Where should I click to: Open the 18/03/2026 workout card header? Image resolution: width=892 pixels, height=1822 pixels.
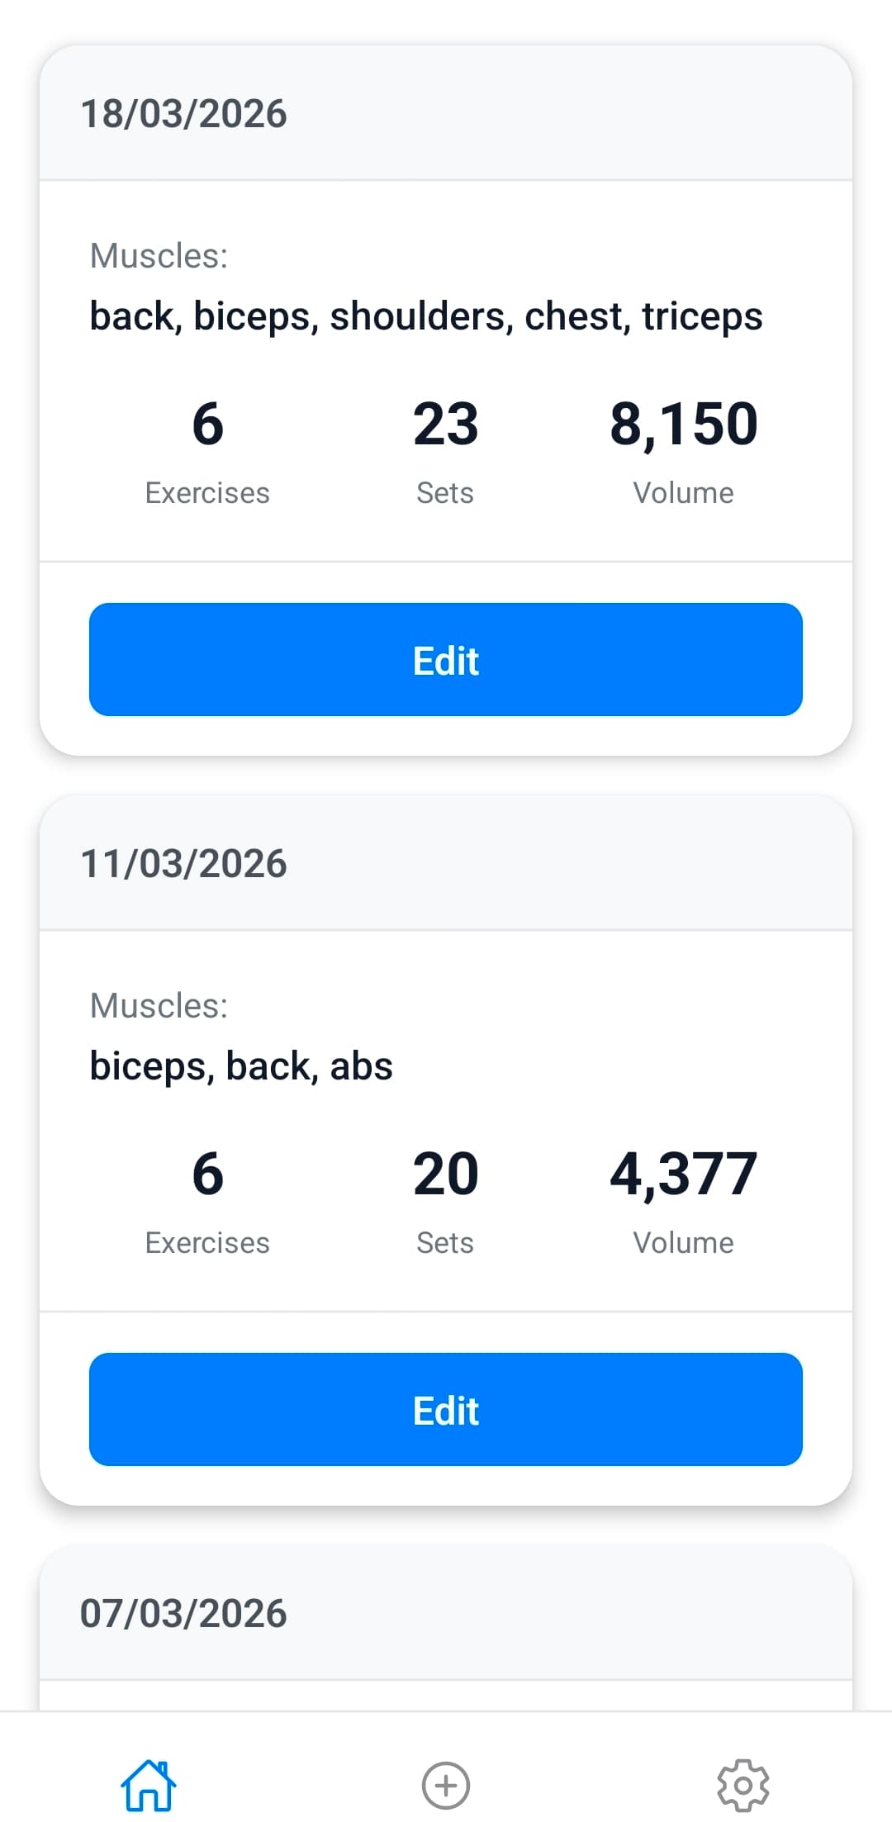click(x=183, y=112)
